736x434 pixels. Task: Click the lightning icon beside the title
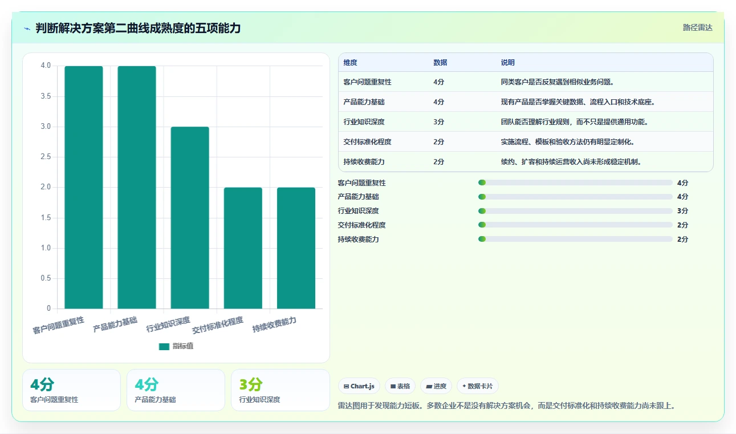pyautogui.click(x=27, y=28)
